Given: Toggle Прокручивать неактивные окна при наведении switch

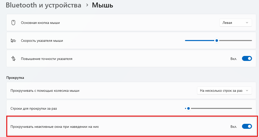Looking at the screenshot, I should click(247, 126).
